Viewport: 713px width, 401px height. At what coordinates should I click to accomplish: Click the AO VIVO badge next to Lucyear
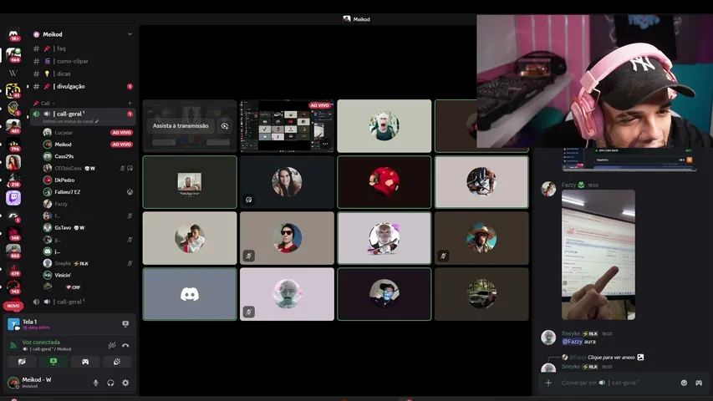point(121,133)
